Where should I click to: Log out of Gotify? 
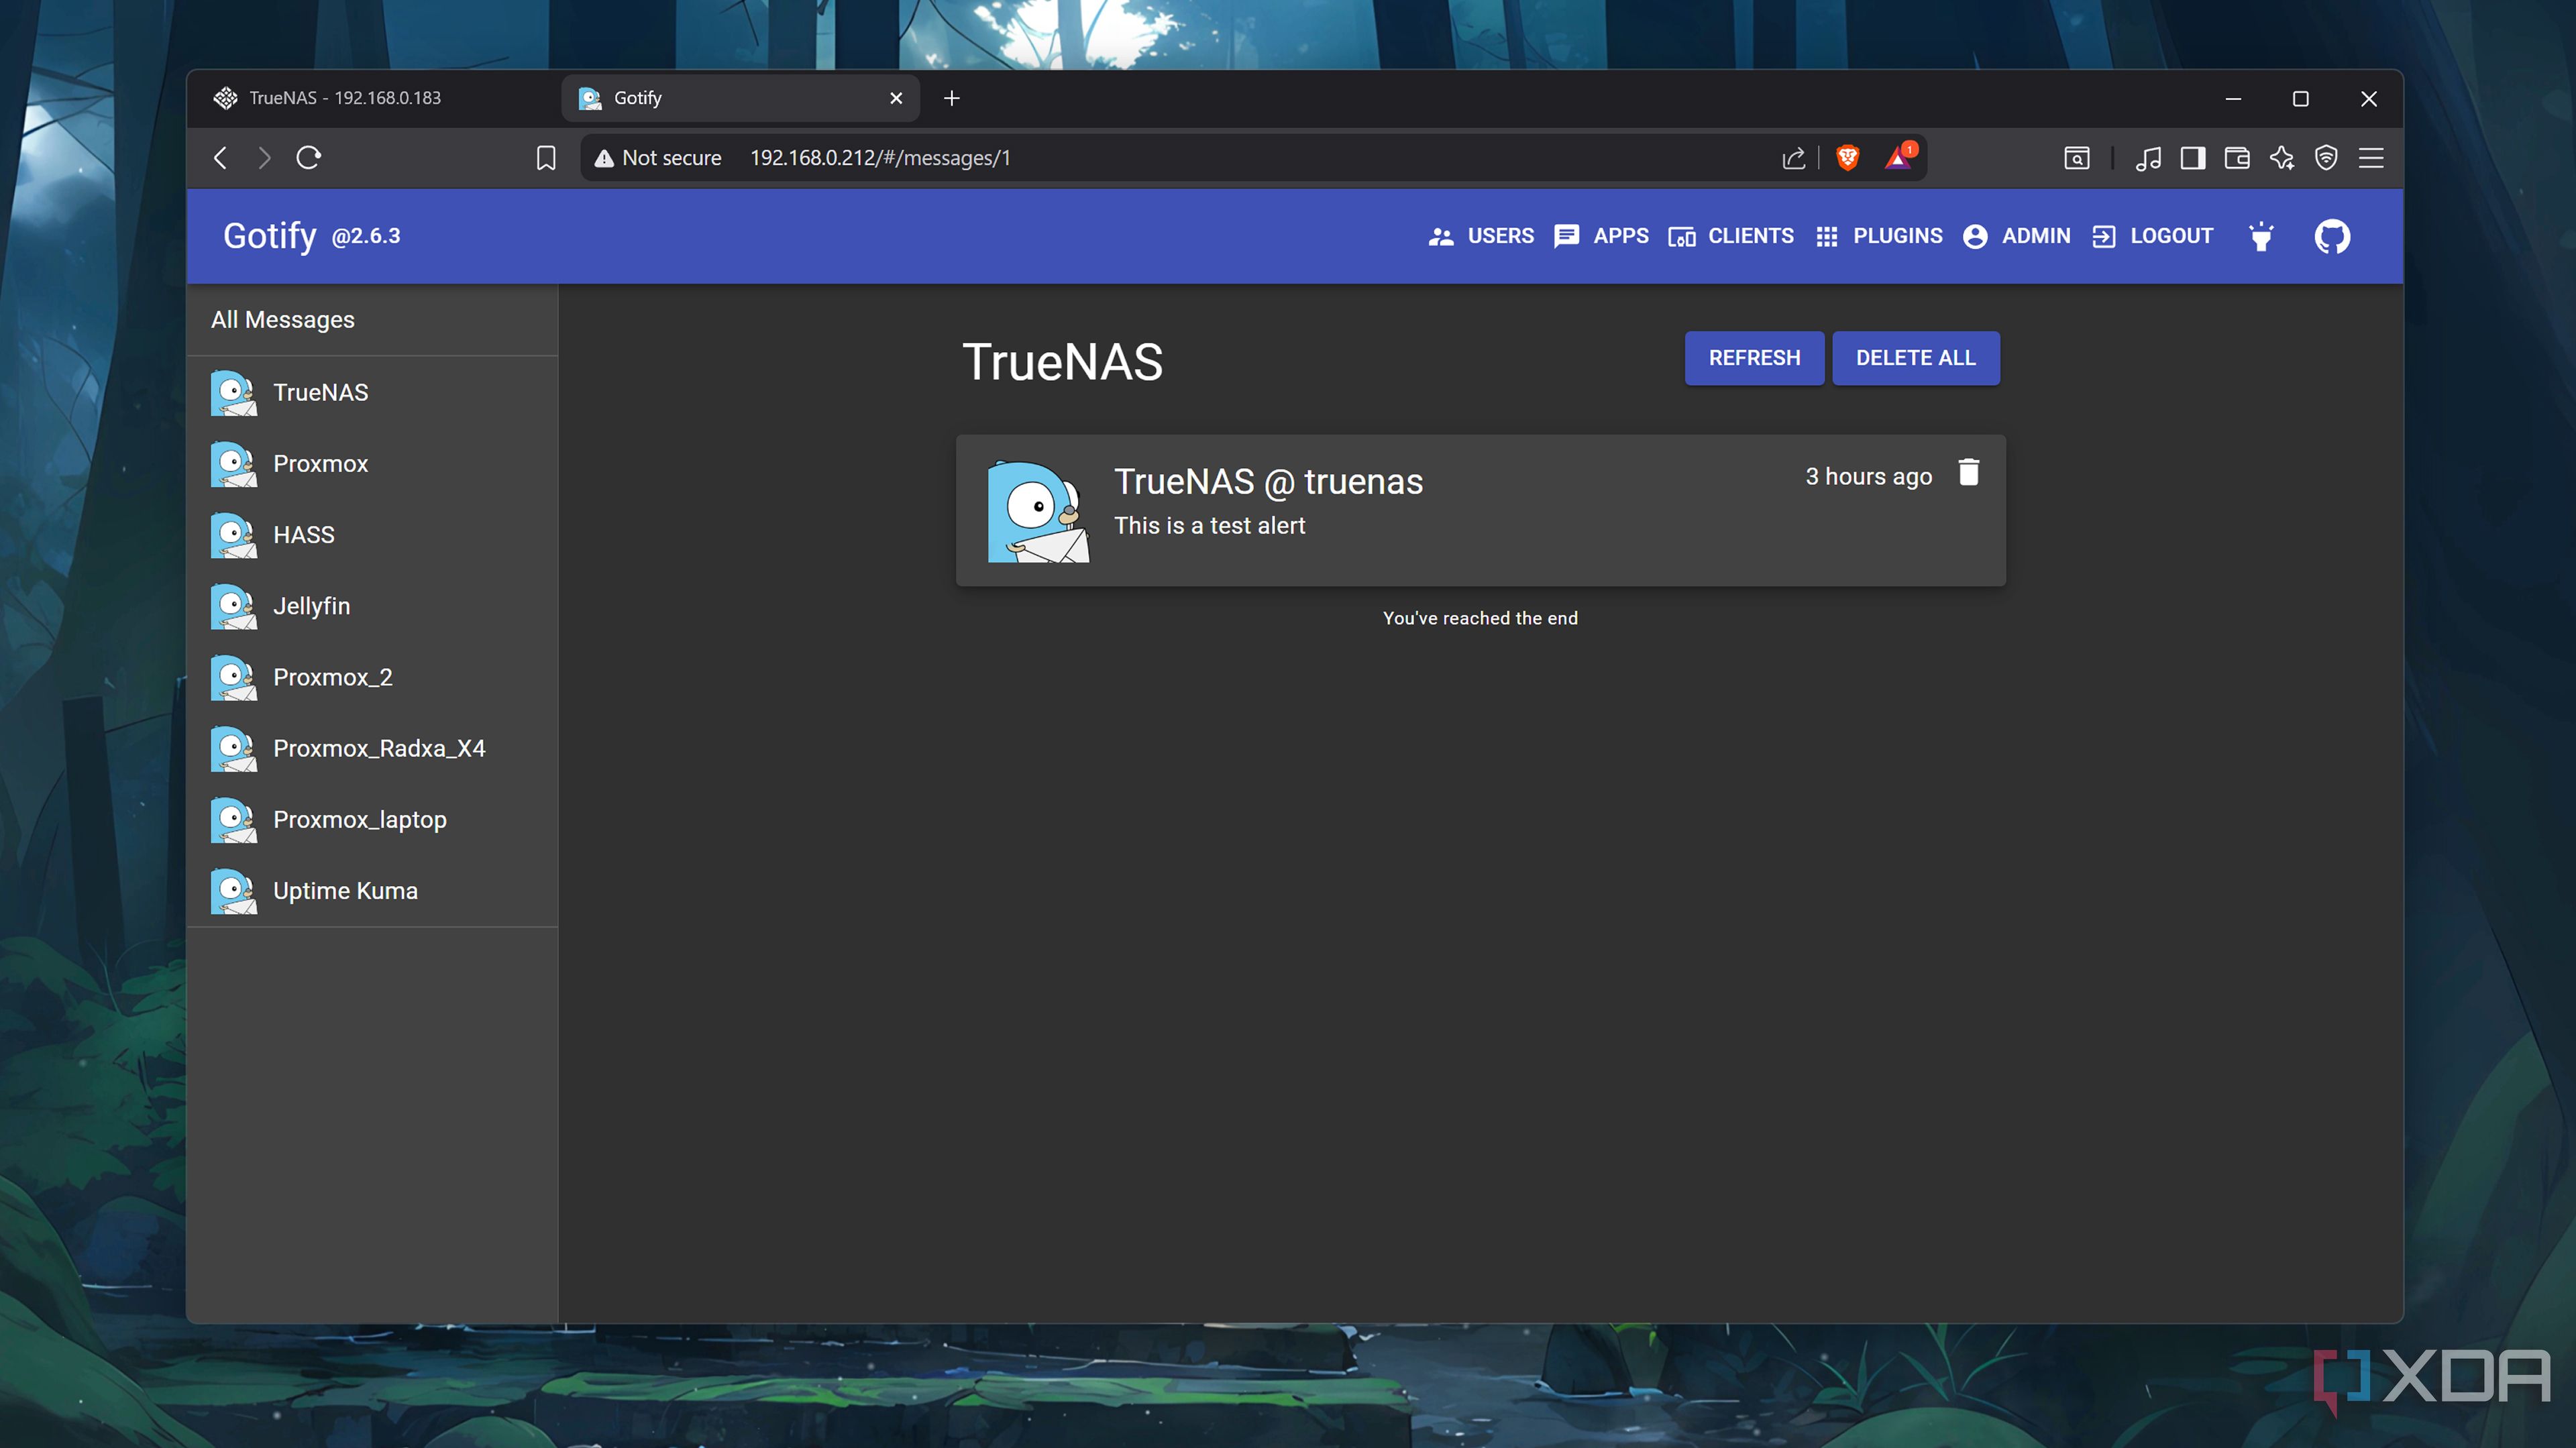pos(2152,236)
